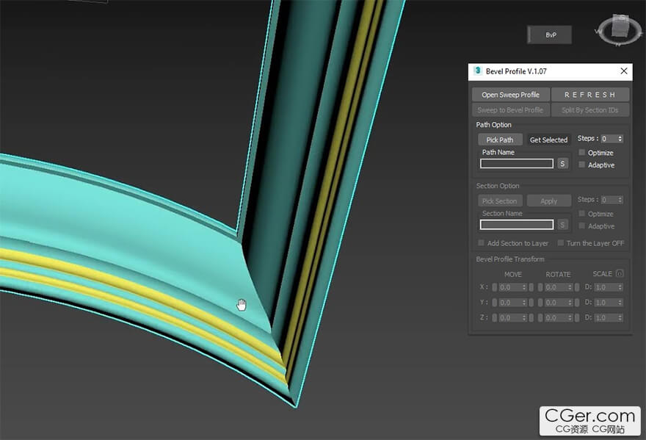Click the Section Option Steps spinner arrows
The height and width of the screenshot is (440, 646).
click(x=620, y=200)
